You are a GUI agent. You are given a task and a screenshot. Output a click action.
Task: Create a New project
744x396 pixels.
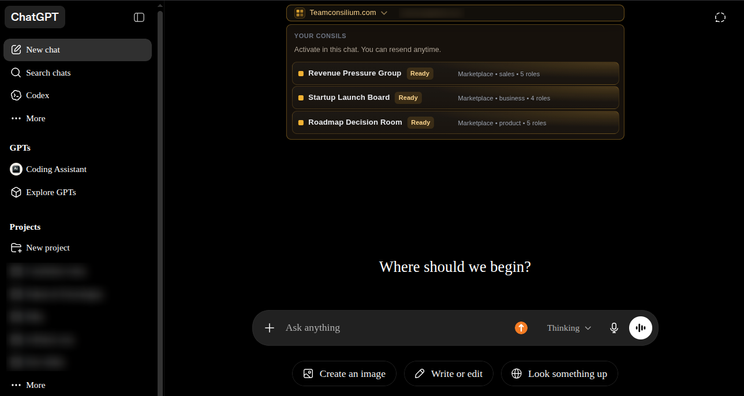coord(77,248)
